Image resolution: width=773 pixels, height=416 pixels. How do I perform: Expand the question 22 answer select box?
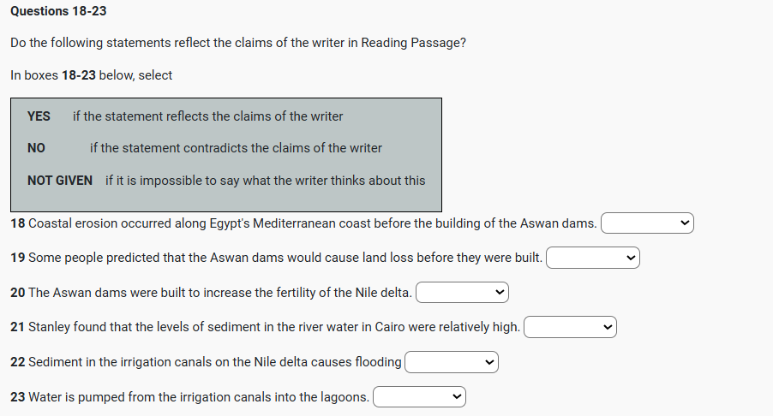pos(452,362)
